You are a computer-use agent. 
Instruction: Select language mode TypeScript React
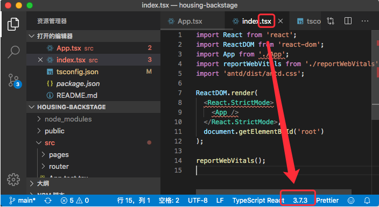258,201
